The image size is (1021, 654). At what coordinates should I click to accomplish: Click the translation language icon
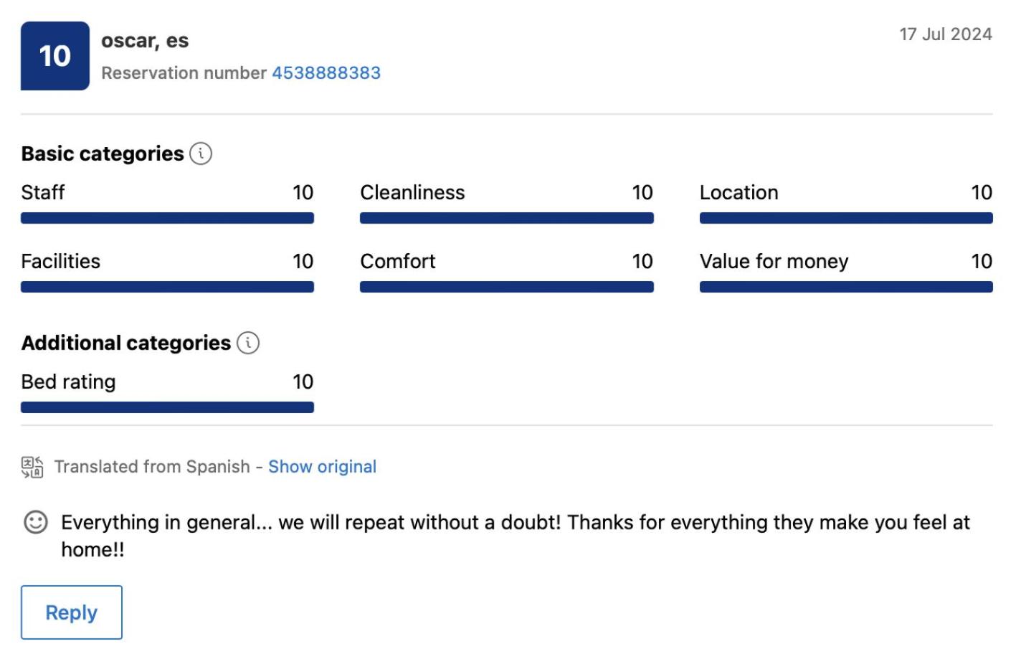[x=32, y=467]
